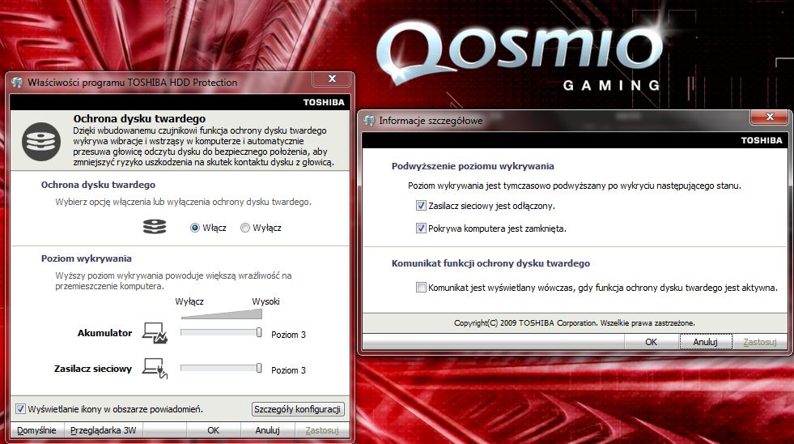Click 'Wybierz opcję włączenia lub wyłączenia' instruction text

click(x=183, y=202)
